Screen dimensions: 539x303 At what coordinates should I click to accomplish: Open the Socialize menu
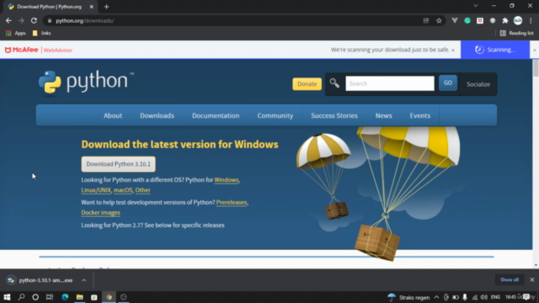(x=478, y=84)
